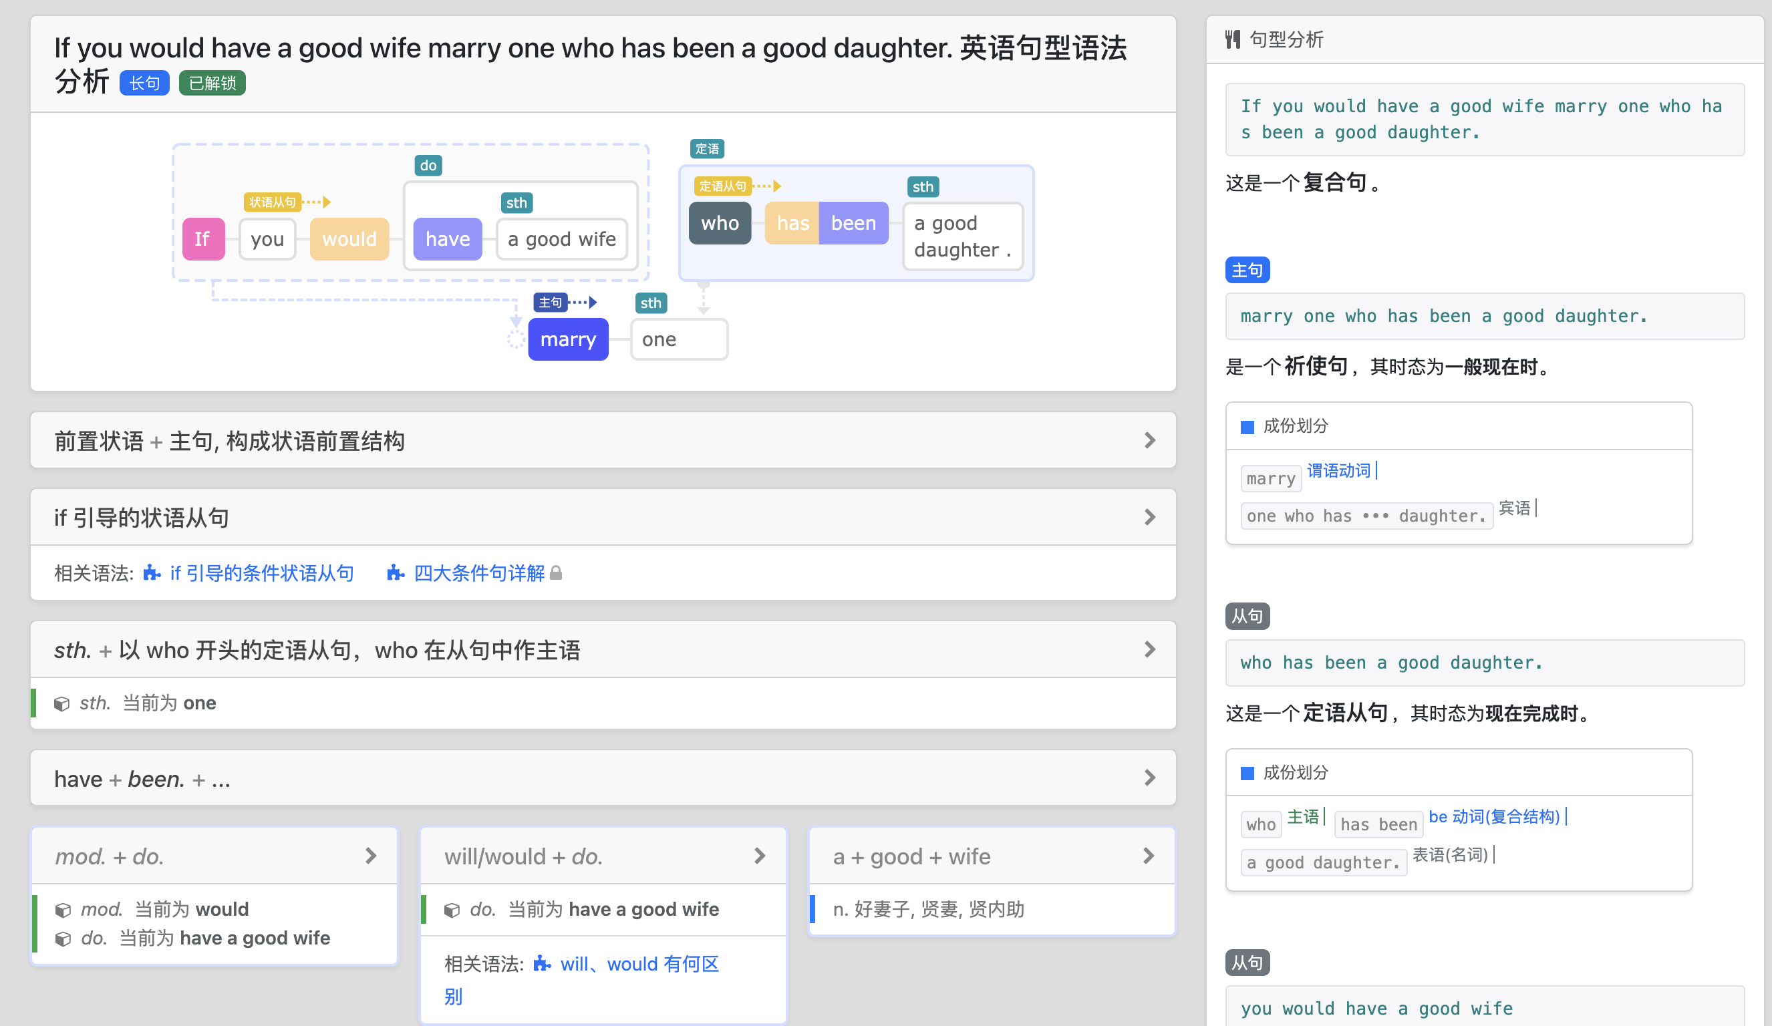Click the fork-knife icon beside 句型分析
The height and width of the screenshot is (1026, 1772).
[x=1232, y=39]
